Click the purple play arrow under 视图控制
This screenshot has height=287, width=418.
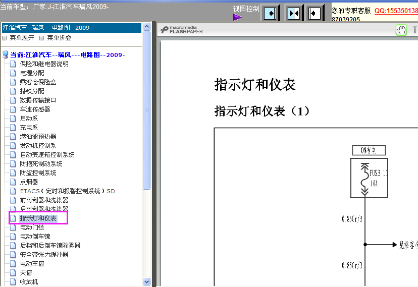pos(237,17)
